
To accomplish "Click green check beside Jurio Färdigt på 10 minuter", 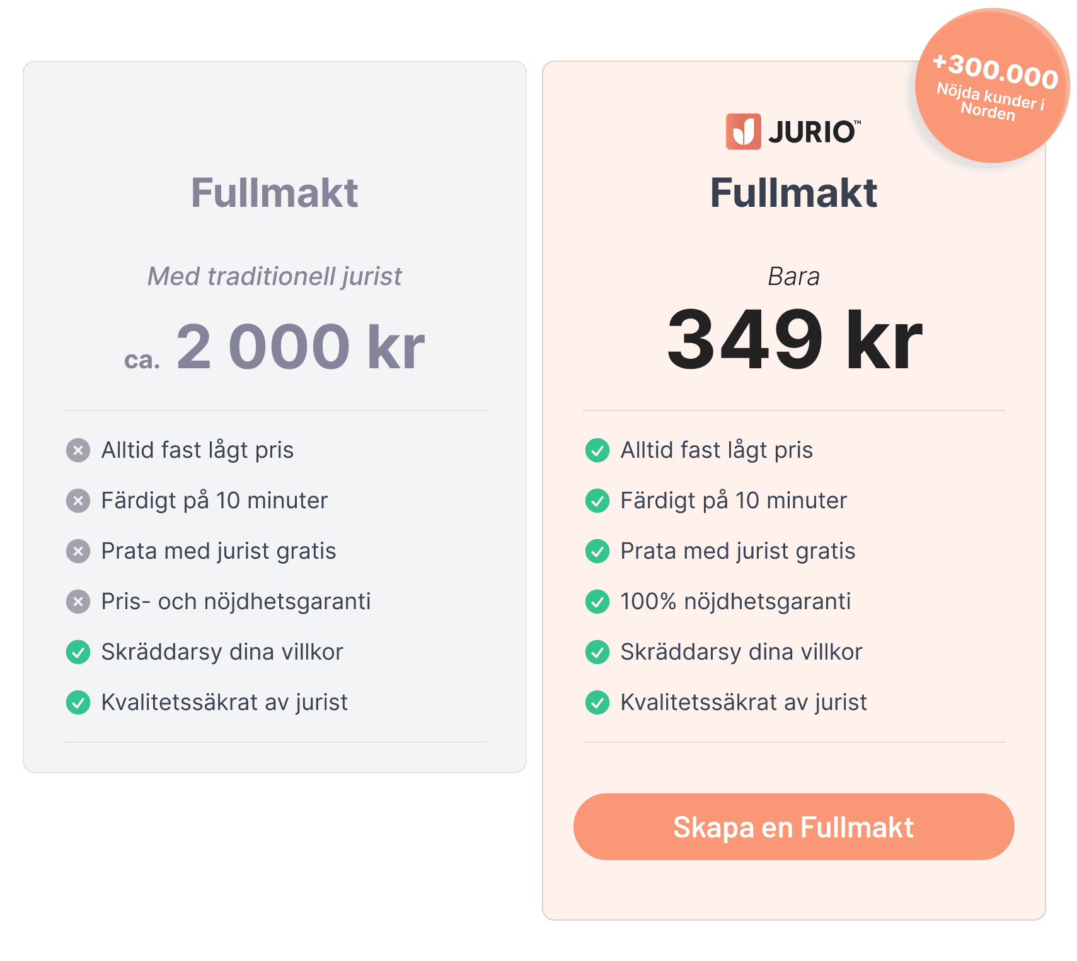I will click(x=597, y=501).
